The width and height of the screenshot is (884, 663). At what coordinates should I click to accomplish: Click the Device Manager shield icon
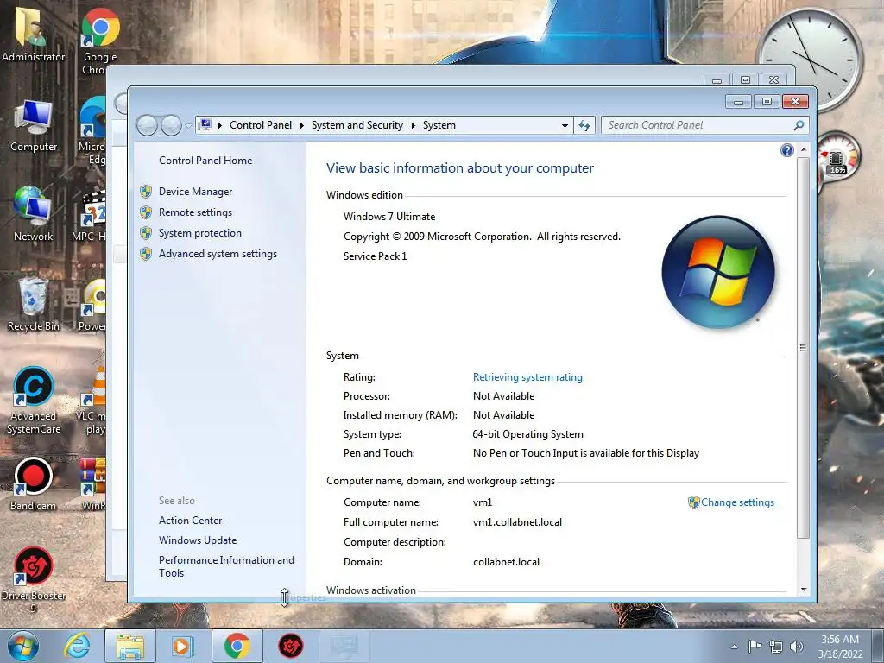point(146,192)
